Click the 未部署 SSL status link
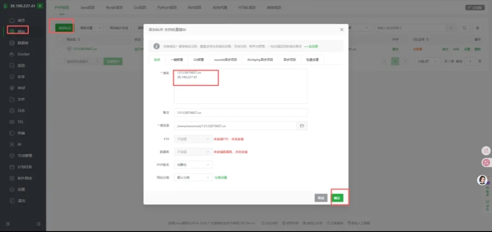 pos(417,49)
